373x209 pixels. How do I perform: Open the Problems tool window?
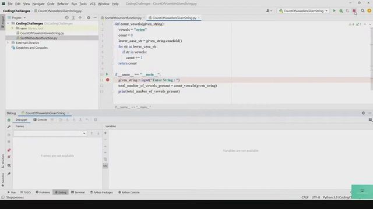(x=43, y=192)
